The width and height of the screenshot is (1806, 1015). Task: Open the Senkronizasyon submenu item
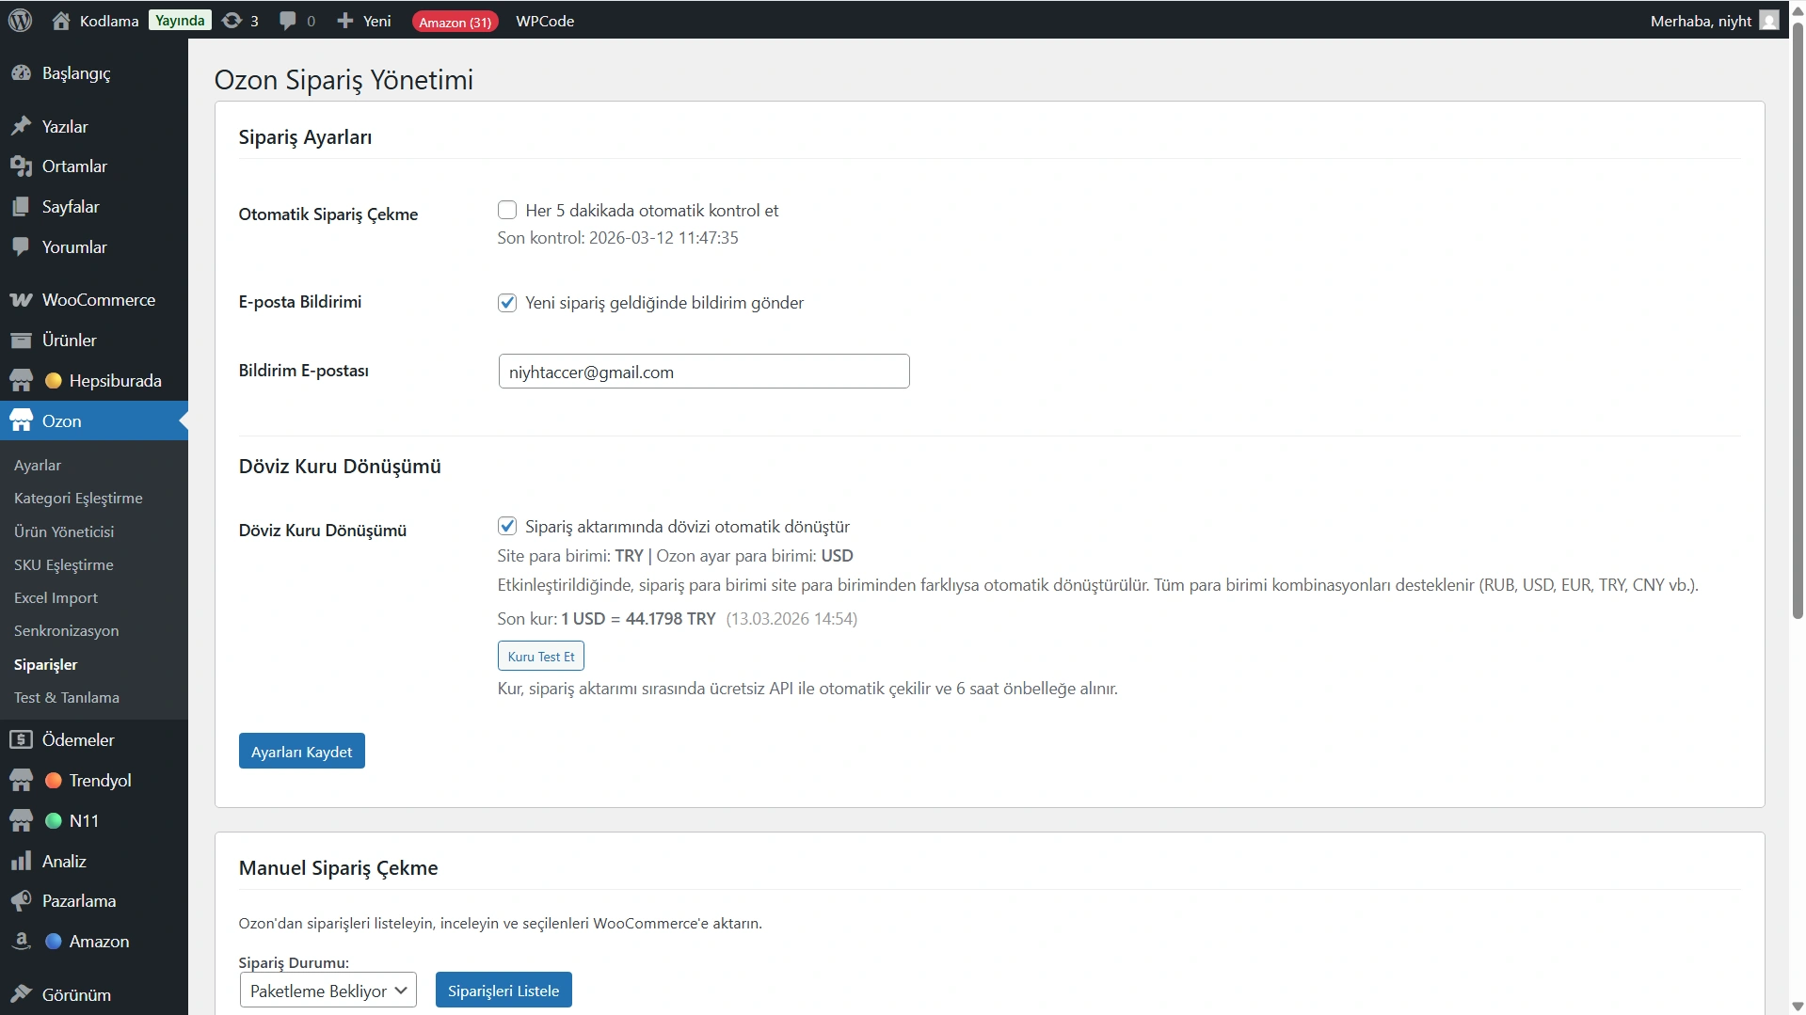coord(66,631)
